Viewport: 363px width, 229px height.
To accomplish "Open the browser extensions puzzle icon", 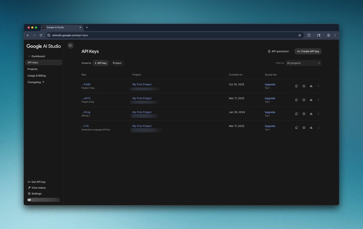I will pos(309,35).
